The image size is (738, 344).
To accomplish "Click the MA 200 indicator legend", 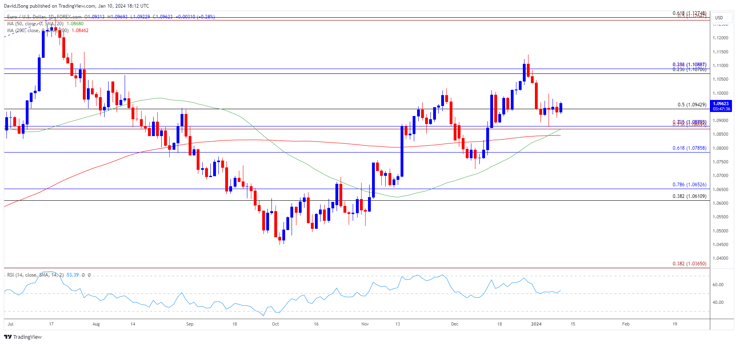I will (37, 31).
